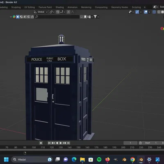164x164 pixels.
Task: Jump to the next keyframe
Action: [64, 143]
